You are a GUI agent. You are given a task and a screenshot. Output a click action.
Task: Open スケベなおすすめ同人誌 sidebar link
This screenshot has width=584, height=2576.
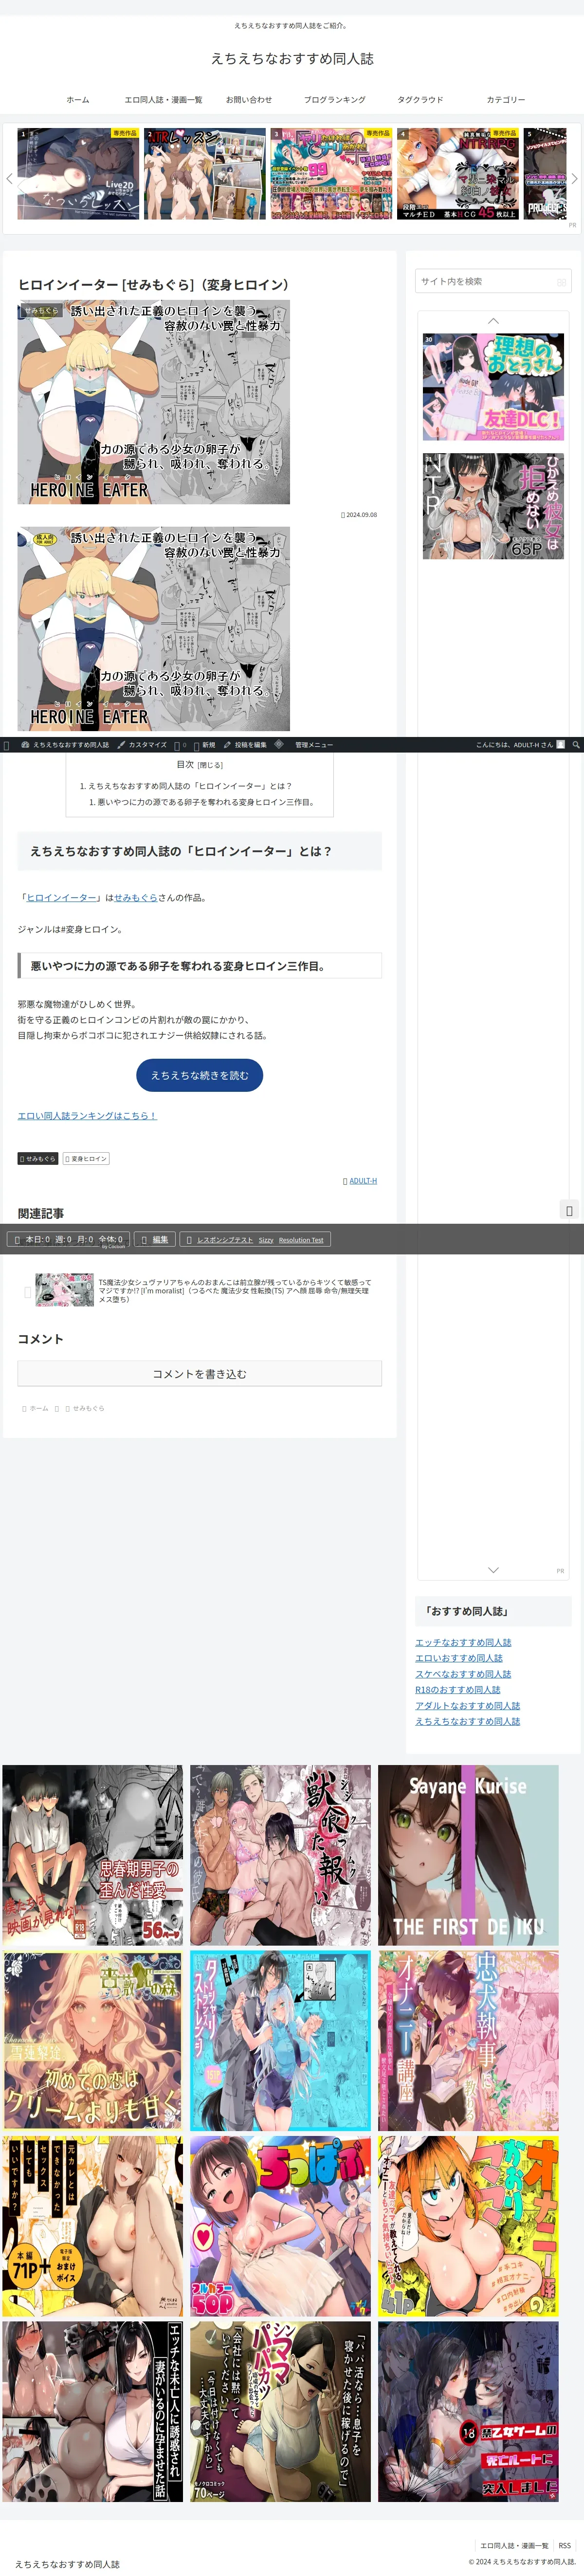point(463,1674)
